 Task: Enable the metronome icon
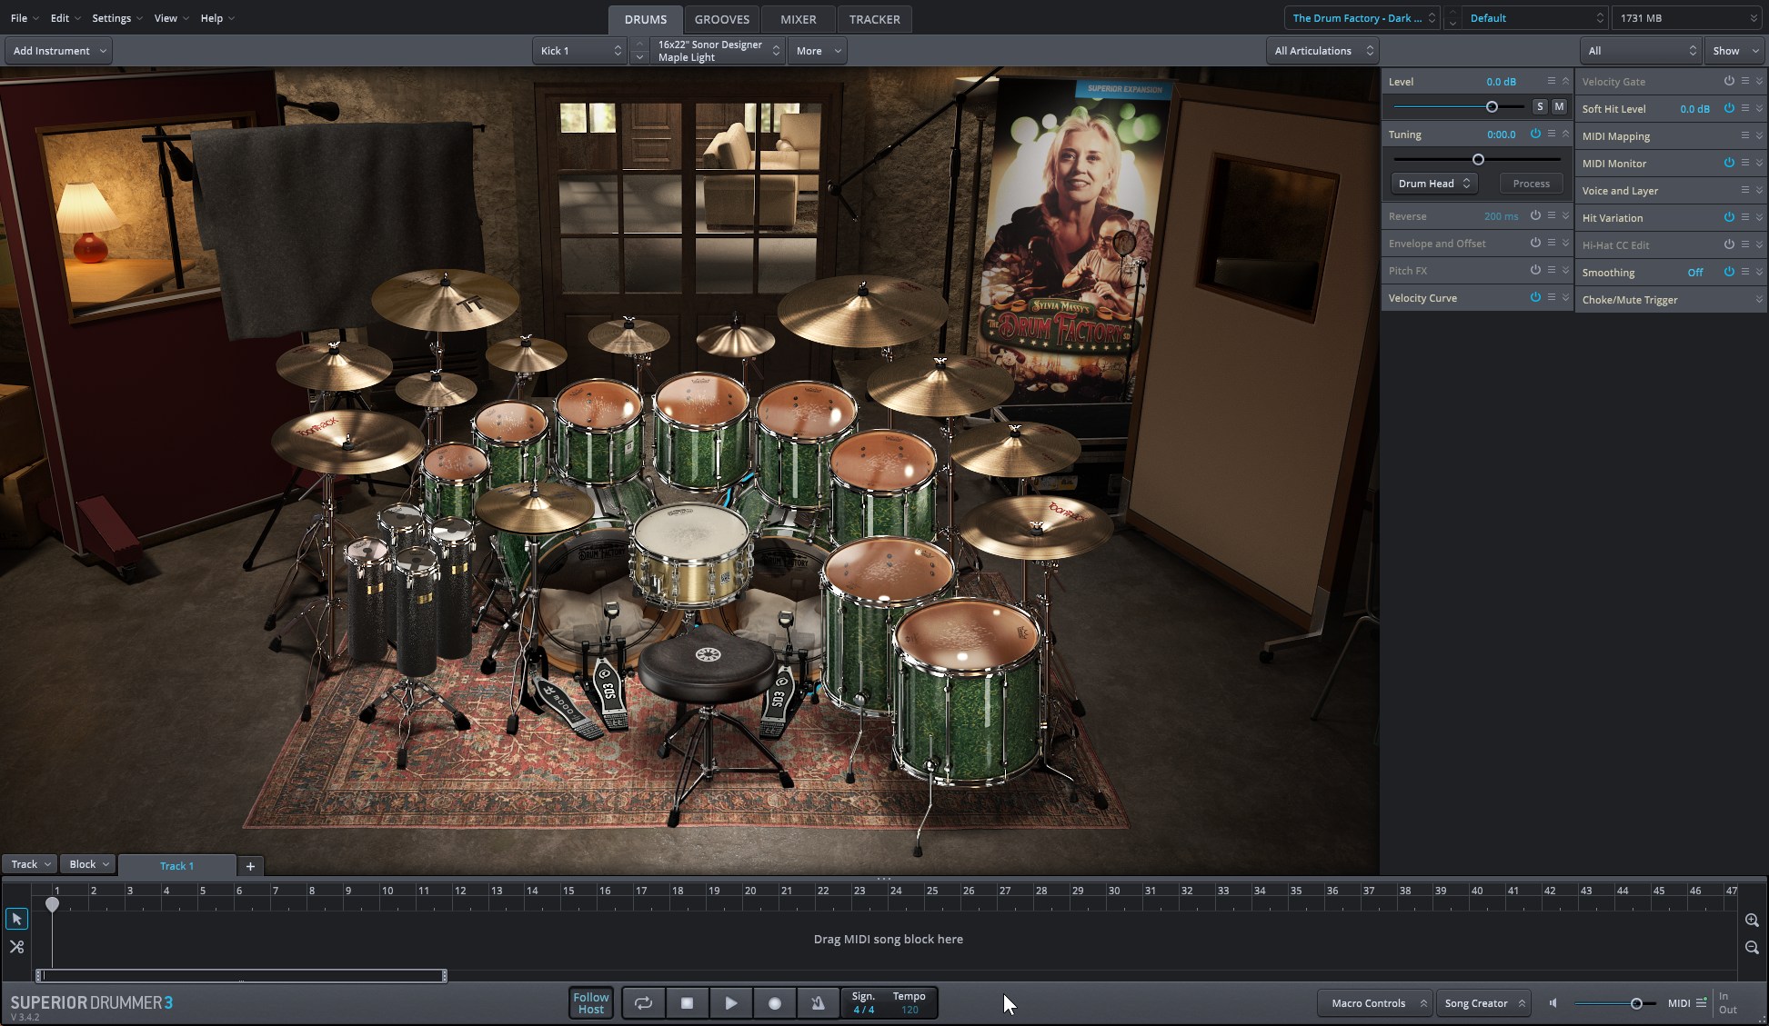tap(818, 1003)
